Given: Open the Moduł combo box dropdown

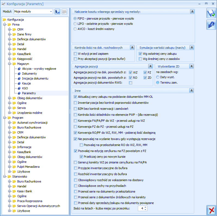Looking at the screenshot, I should click(x=51, y=11).
